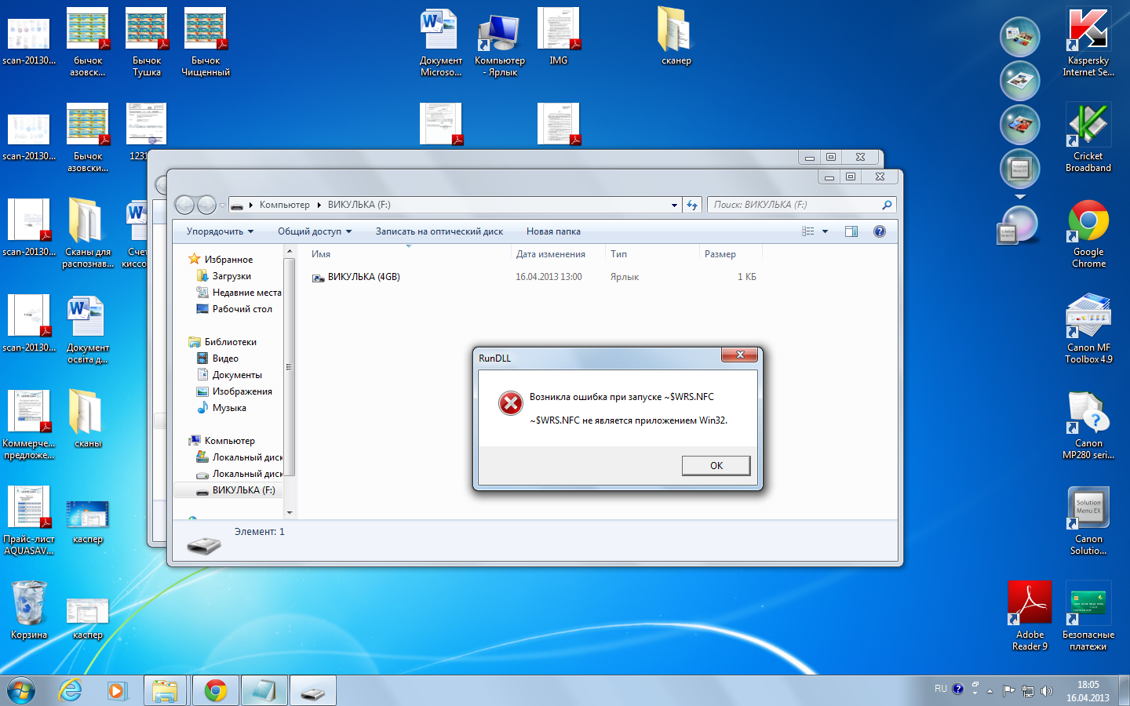Open the recent pages dropdown beside Forward

(x=222, y=206)
